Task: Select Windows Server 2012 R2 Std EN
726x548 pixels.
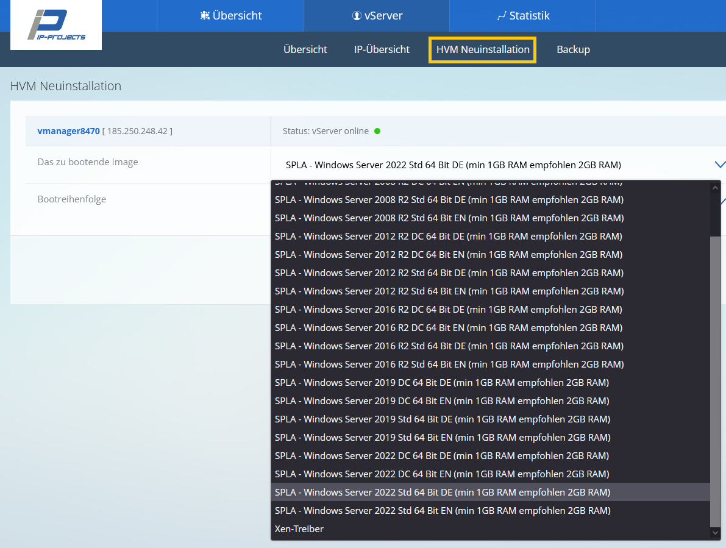Action: point(490,291)
